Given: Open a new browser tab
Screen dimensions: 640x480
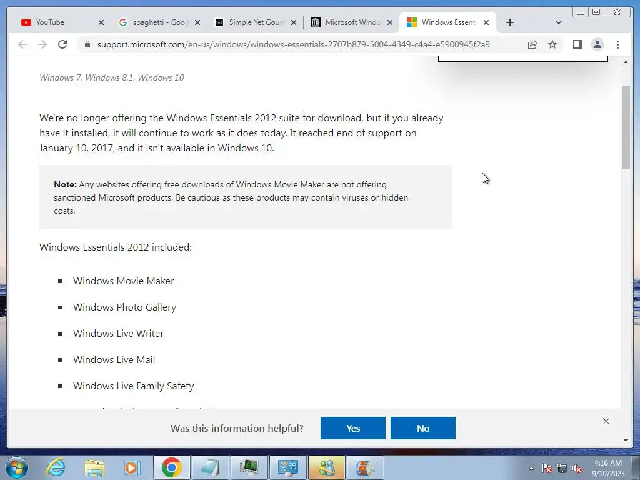Looking at the screenshot, I should click(510, 22).
